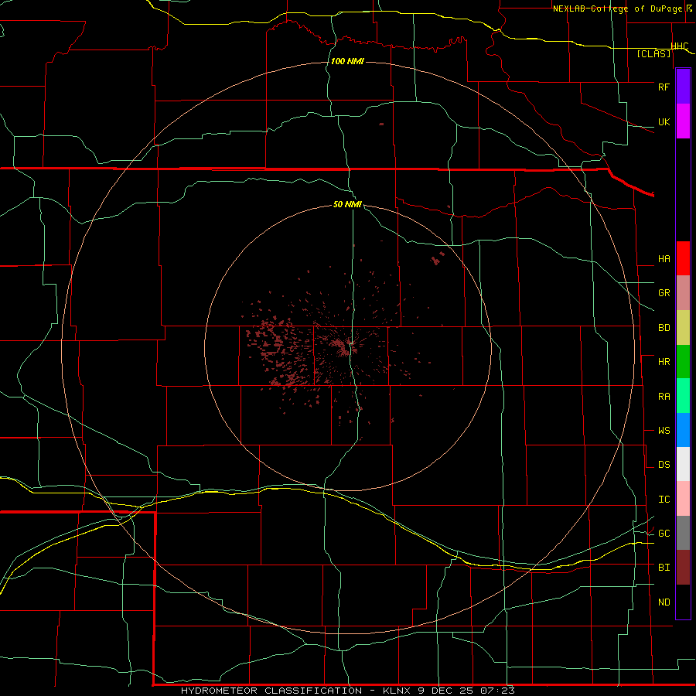The width and height of the screenshot is (696, 696).
Task: Click the Hydrometeor Classification KLNX title caption
Action: (347, 691)
